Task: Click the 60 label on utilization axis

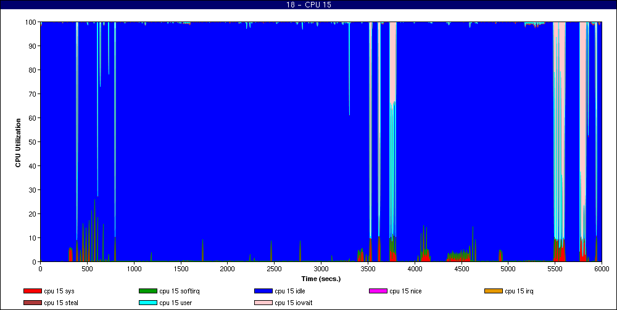Action: tap(33, 117)
